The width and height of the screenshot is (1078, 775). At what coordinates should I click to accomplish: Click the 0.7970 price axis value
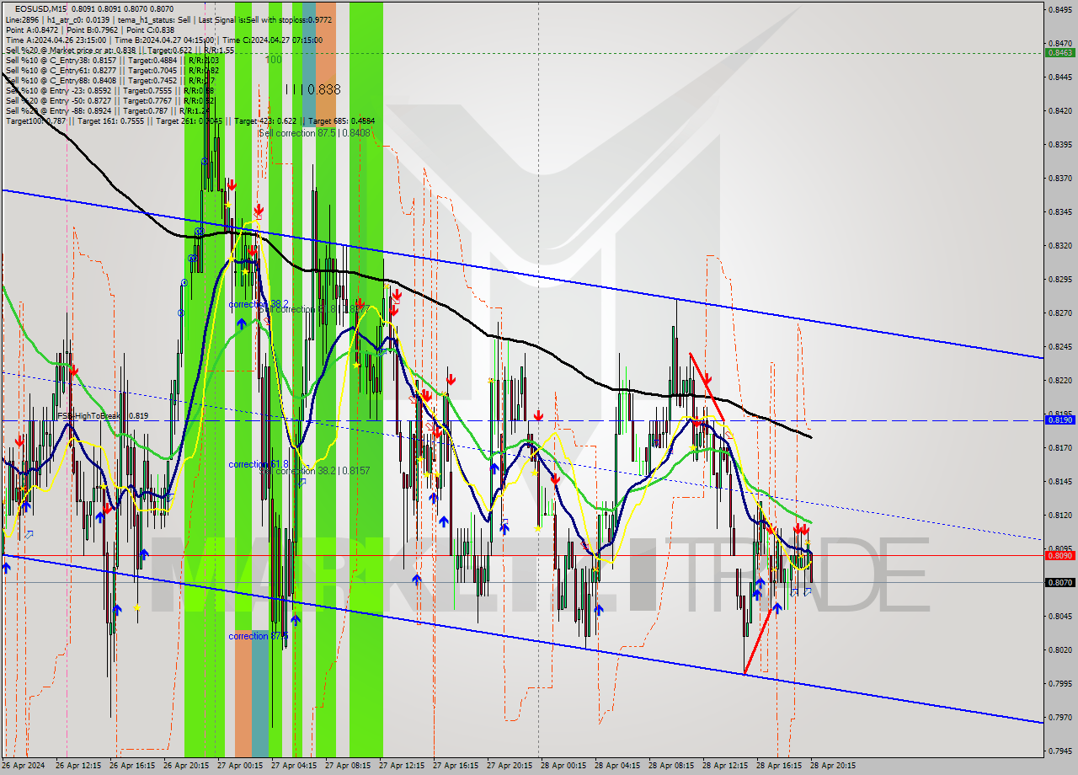[x=1059, y=717]
